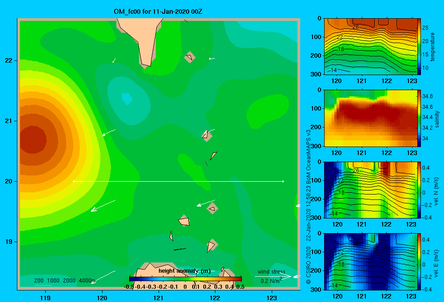Click the "26" isotherm label in the temperature panel

coord(356,27)
